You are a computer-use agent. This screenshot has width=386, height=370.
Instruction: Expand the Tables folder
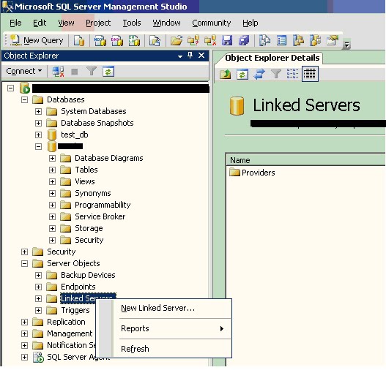point(52,170)
